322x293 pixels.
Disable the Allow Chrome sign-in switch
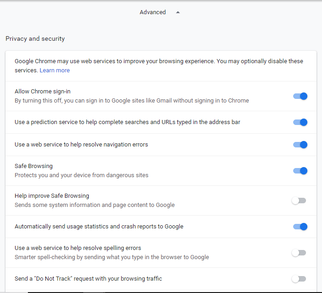tap(300, 96)
